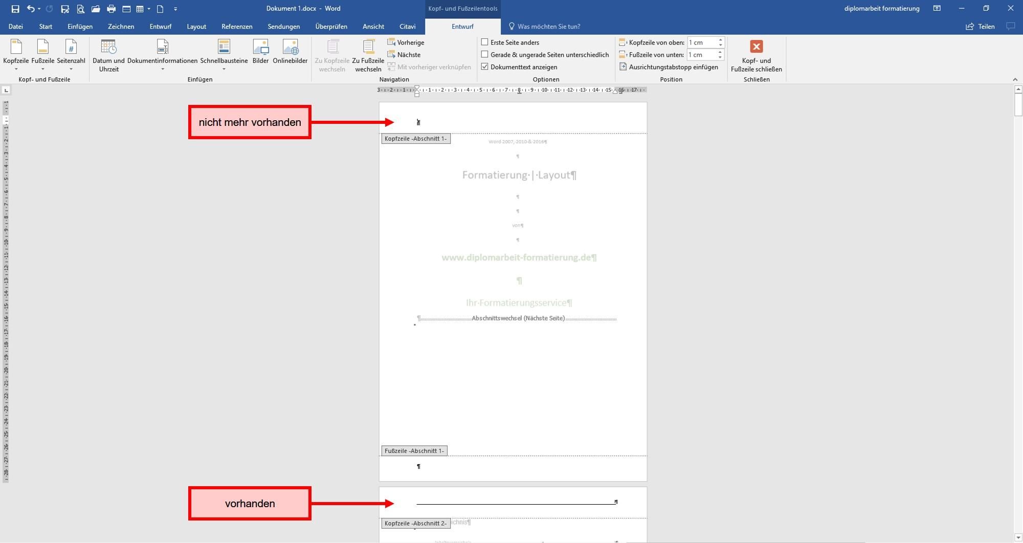Click the Datum und Uhrzeit icon
Viewport: 1023px width, 543px height.
pyautogui.click(x=108, y=47)
